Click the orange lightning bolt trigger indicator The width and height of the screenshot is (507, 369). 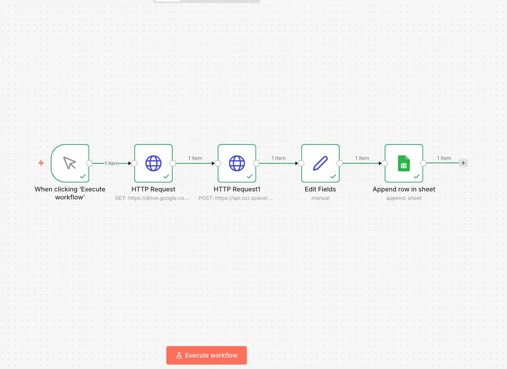tap(41, 163)
